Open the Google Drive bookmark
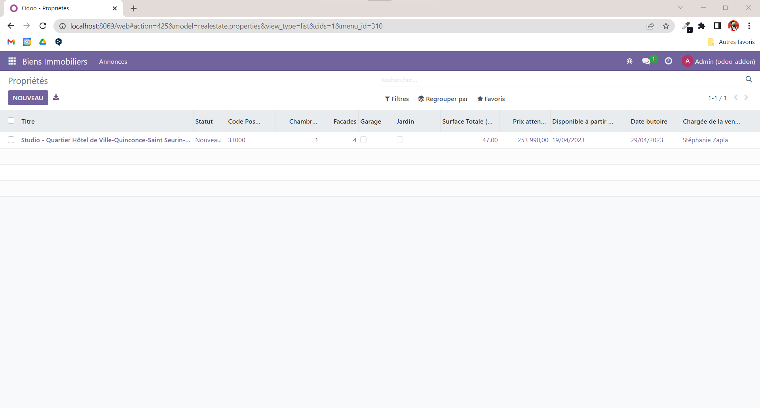 43,42
